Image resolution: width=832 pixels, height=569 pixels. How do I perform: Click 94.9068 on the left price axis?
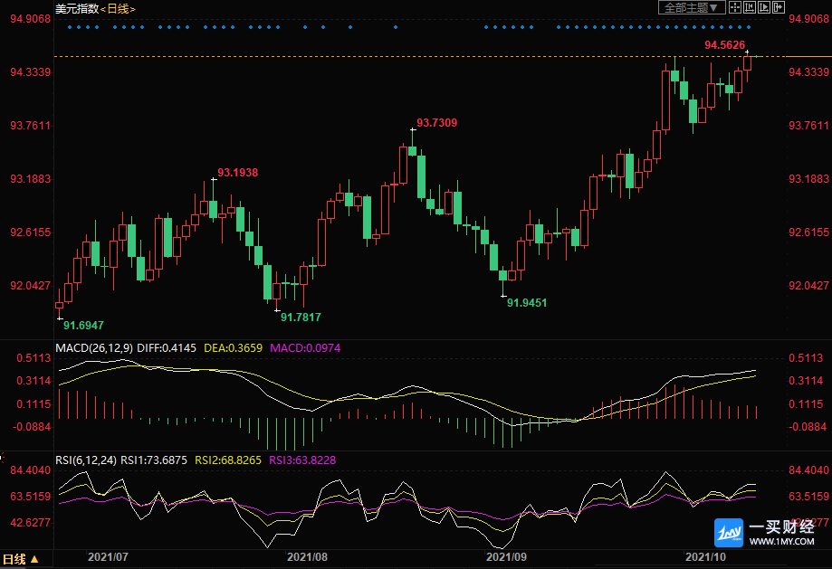pyautogui.click(x=30, y=19)
